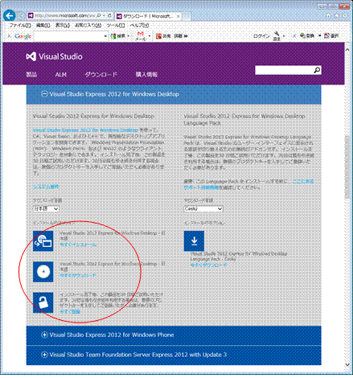Open the 表示 menu
The width and height of the screenshot is (353, 378).
(63, 26)
